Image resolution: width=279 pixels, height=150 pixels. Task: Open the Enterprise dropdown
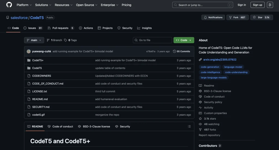pos(110,5)
